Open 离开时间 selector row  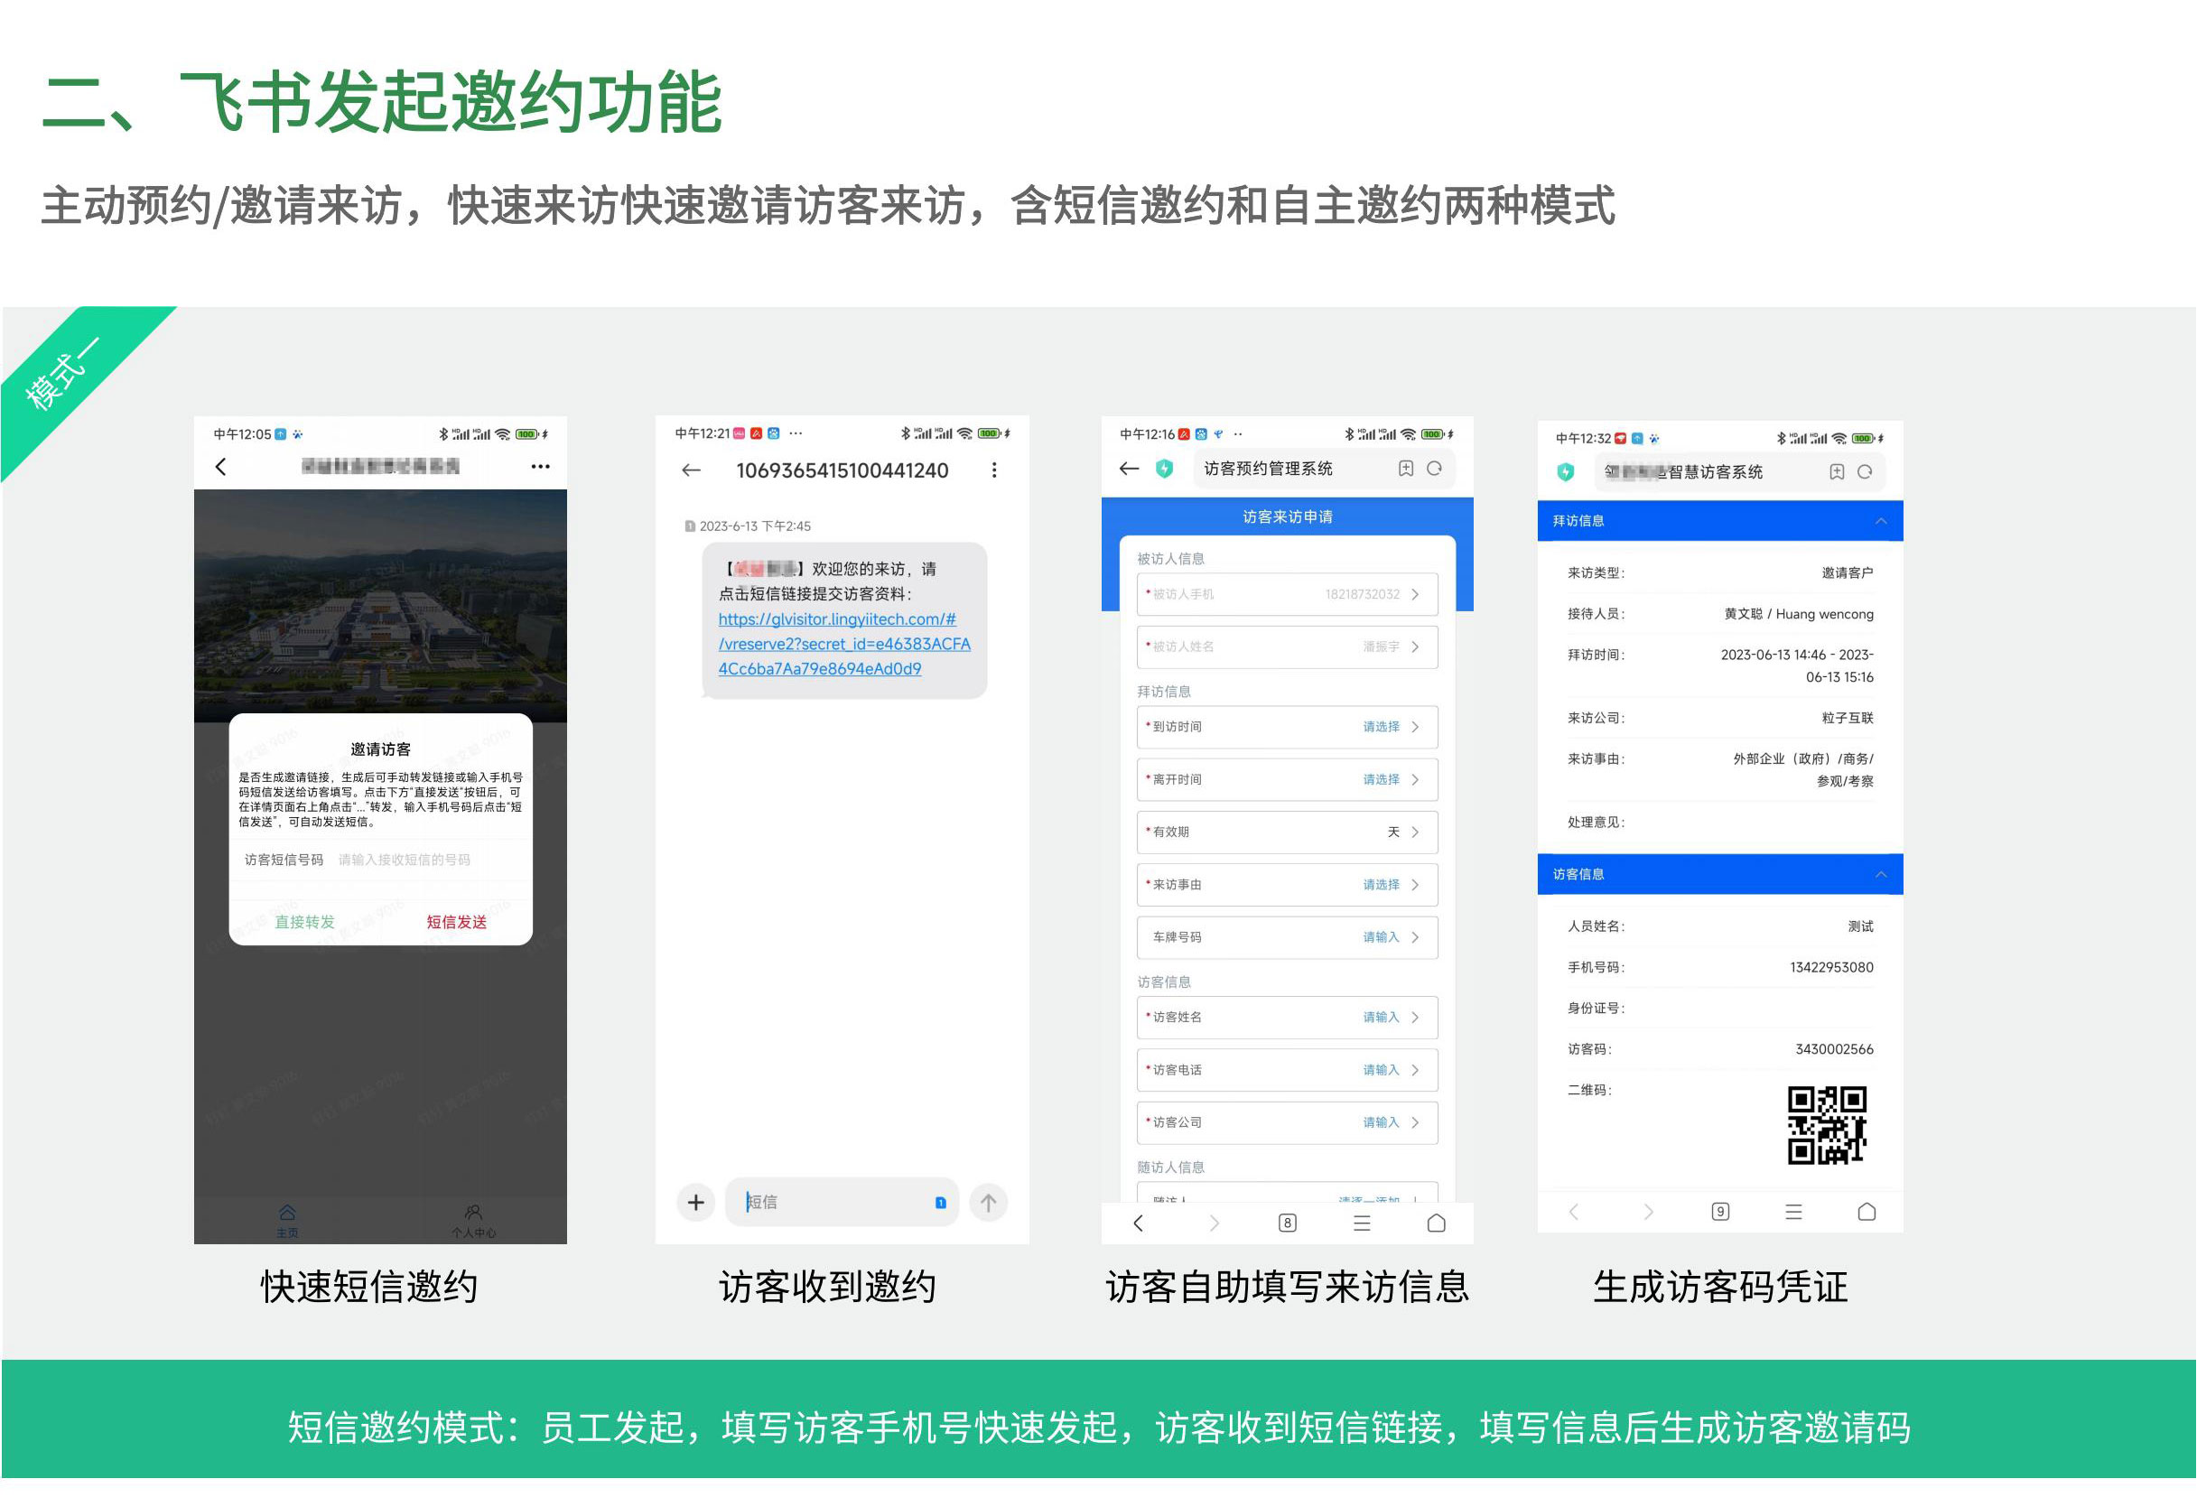(1287, 780)
